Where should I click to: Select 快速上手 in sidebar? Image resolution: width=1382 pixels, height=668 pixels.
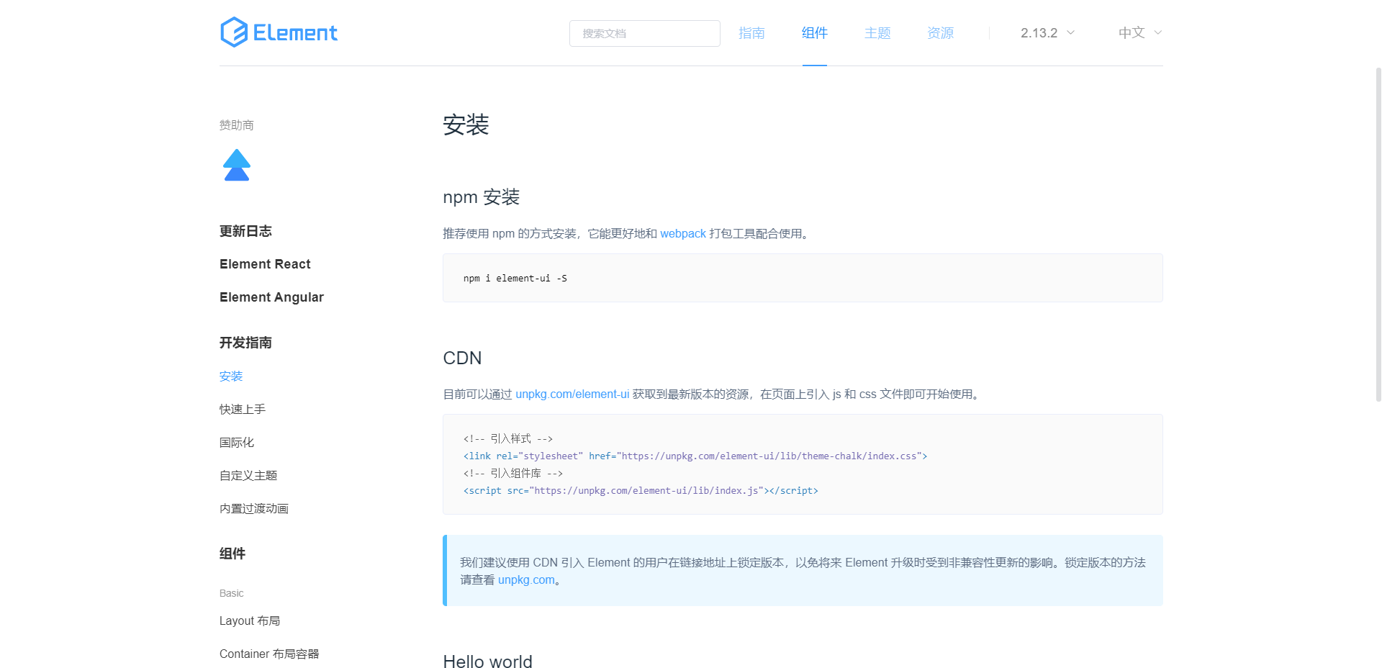point(243,410)
